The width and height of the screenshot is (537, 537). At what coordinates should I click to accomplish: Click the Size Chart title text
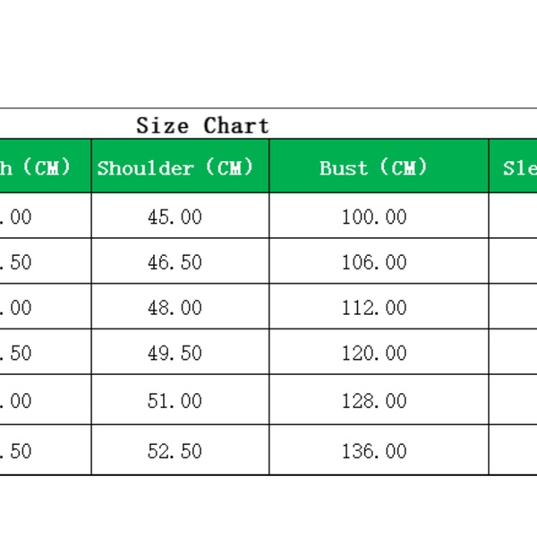tap(202, 125)
